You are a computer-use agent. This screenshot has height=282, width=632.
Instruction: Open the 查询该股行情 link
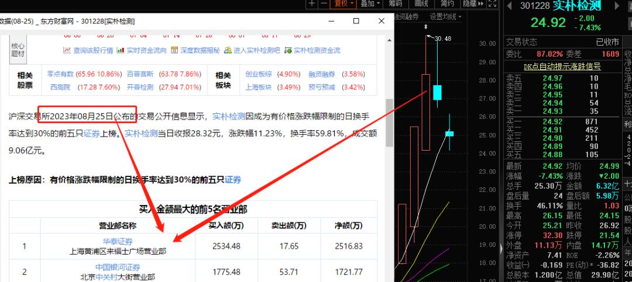click(x=93, y=50)
